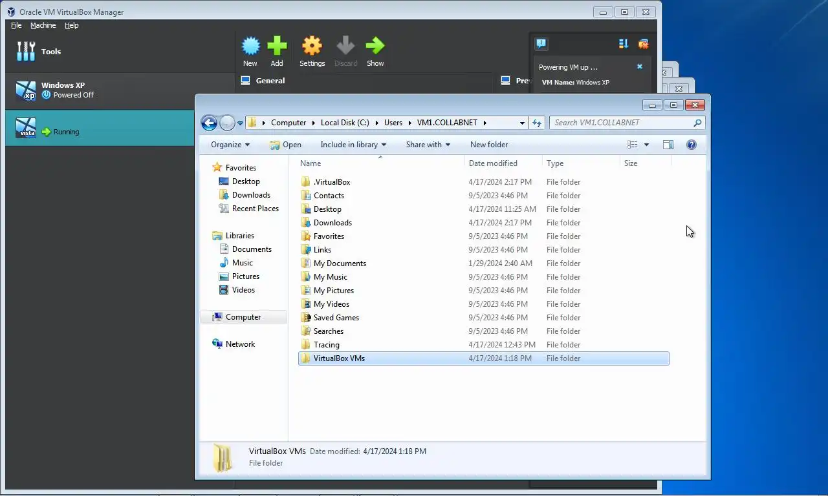Click Computer in the address breadcrumb
Viewport: 828px width, 496px height.
click(289, 123)
